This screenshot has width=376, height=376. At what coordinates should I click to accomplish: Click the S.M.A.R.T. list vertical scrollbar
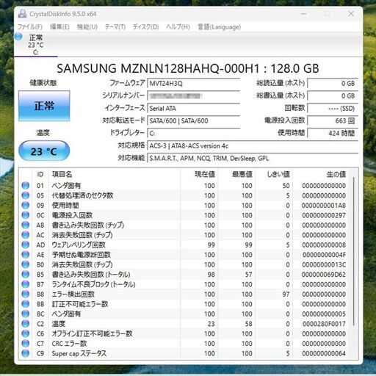(x=354, y=251)
